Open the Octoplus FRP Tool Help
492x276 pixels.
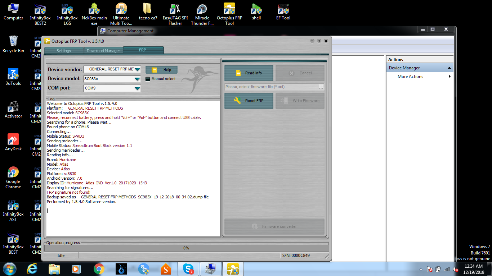click(161, 69)
